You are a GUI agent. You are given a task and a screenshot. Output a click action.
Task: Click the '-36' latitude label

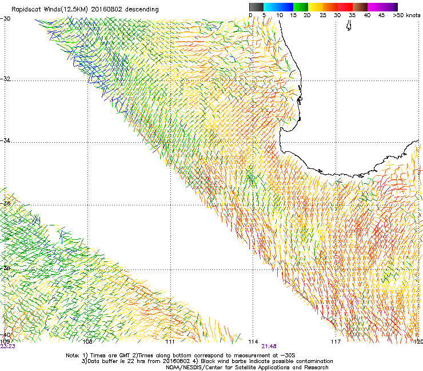tap(5, 203)
